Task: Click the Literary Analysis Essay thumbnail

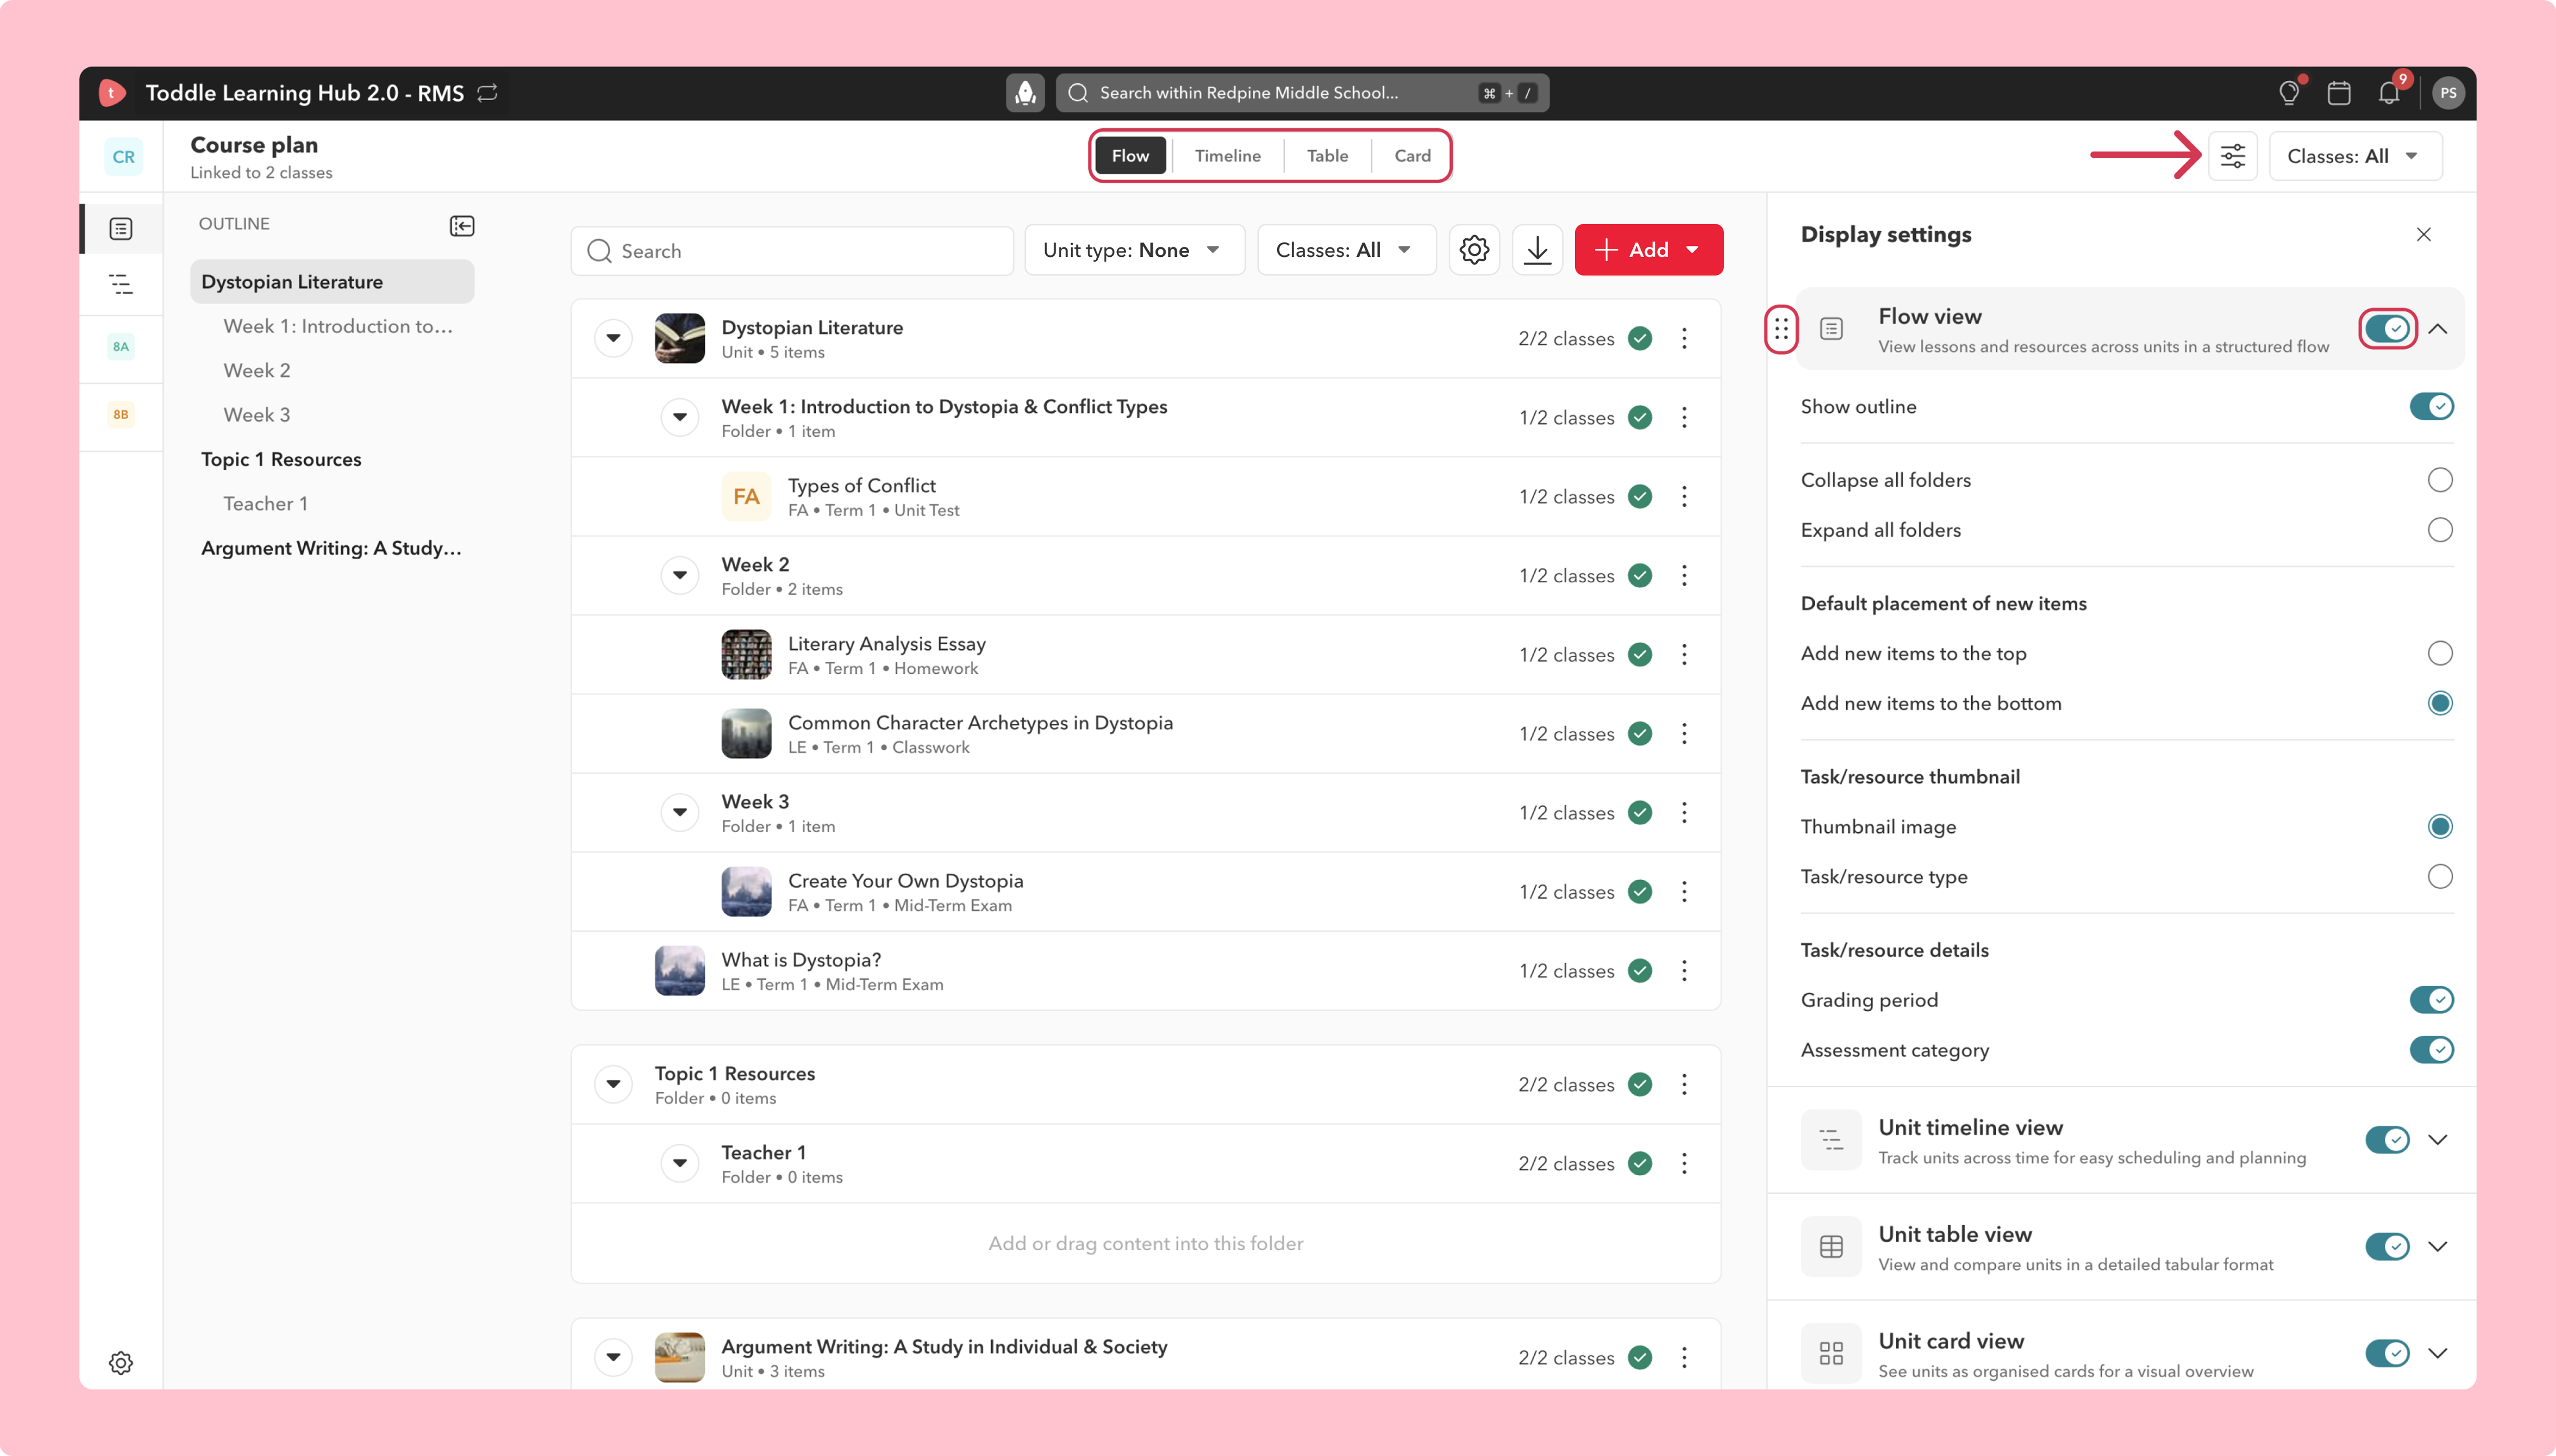Action: 746,655
